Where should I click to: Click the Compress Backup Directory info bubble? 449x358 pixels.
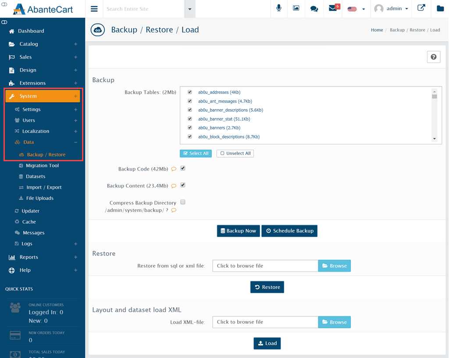pos(174,210)
